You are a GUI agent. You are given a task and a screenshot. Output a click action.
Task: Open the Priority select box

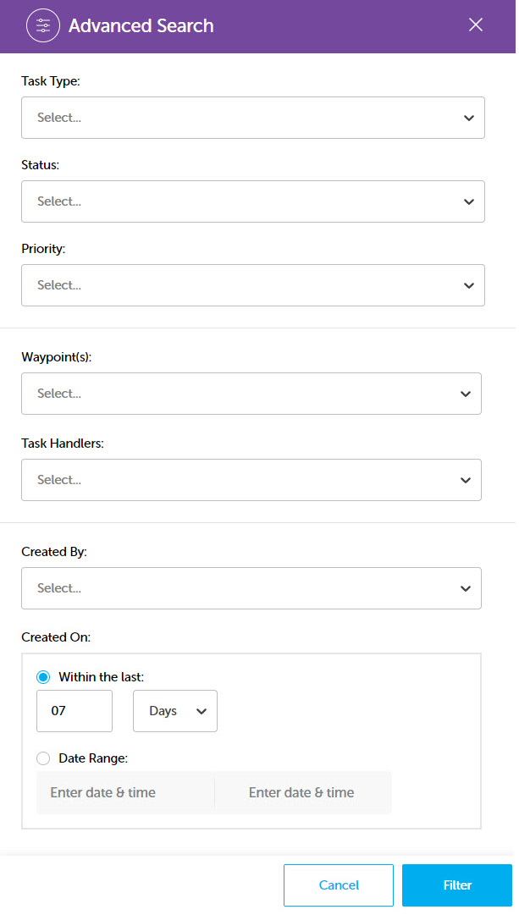tap(253, 285)
